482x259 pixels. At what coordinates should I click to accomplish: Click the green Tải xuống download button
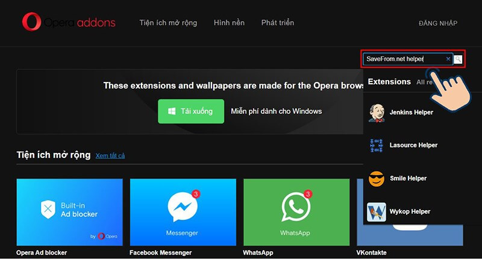coord(191,111)
